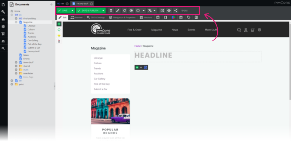Click the translation icon in toolbar
Viewport: 291px width, 141px height.
click(150, 11)
